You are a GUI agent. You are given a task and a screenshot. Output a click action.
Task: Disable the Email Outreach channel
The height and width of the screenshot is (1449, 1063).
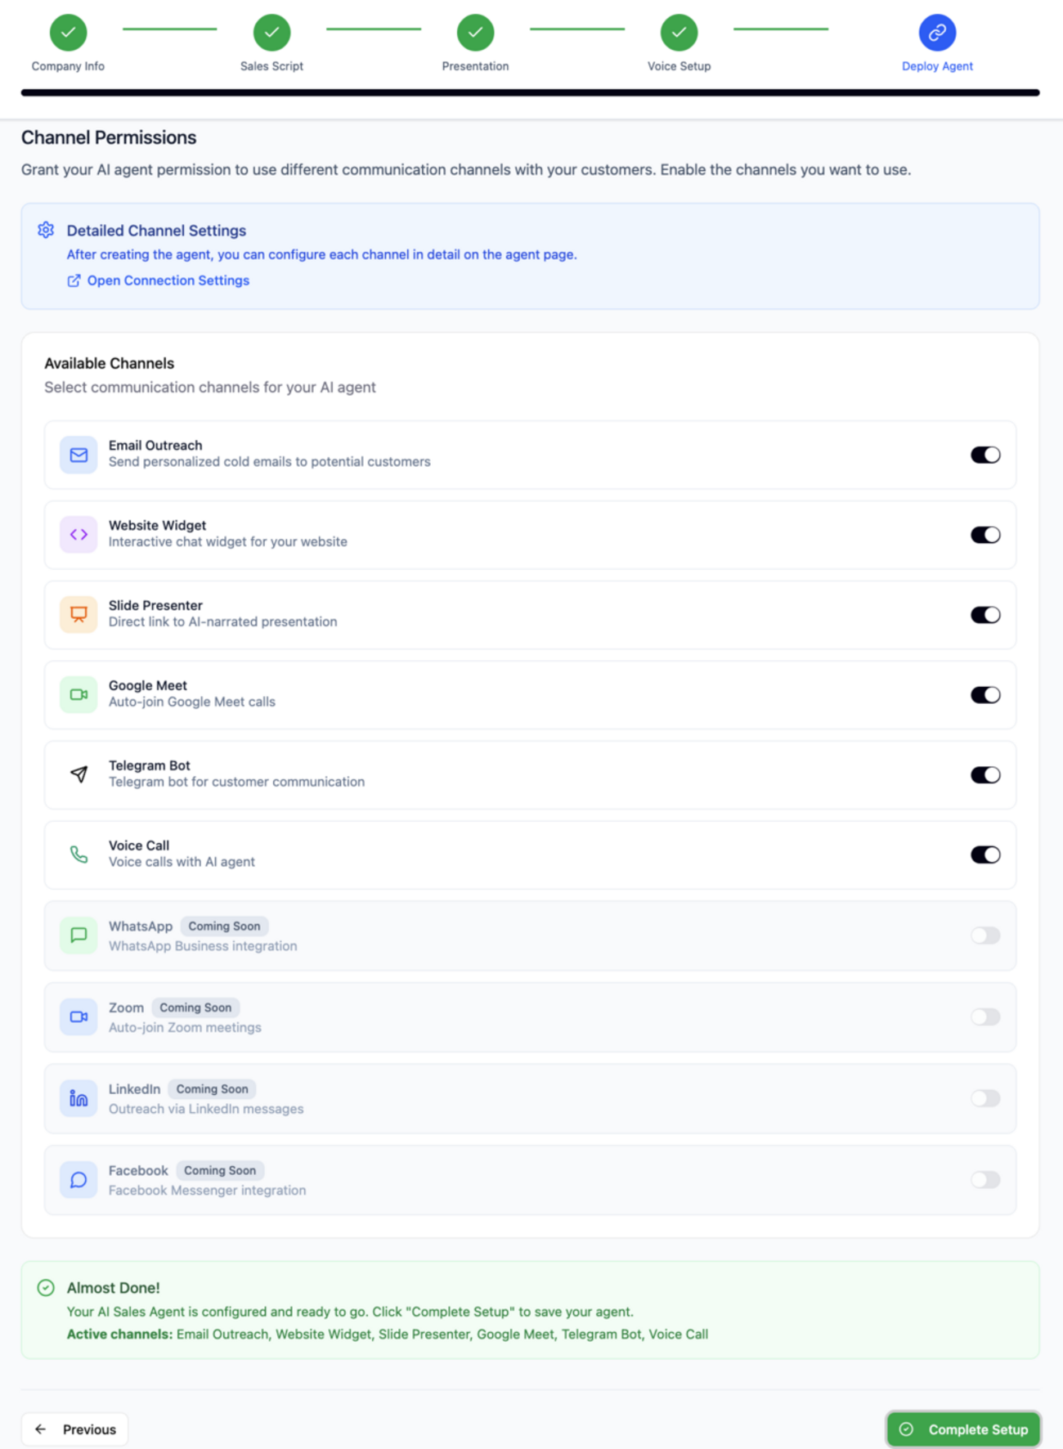pos(985,455)
